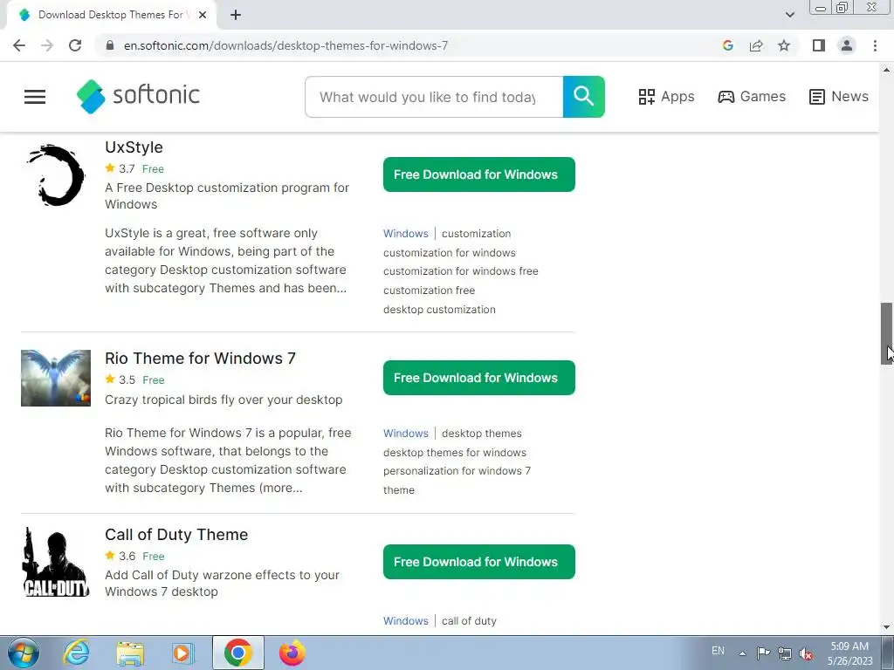
Task: Open a new browser tab
Action: click(236, 15)
